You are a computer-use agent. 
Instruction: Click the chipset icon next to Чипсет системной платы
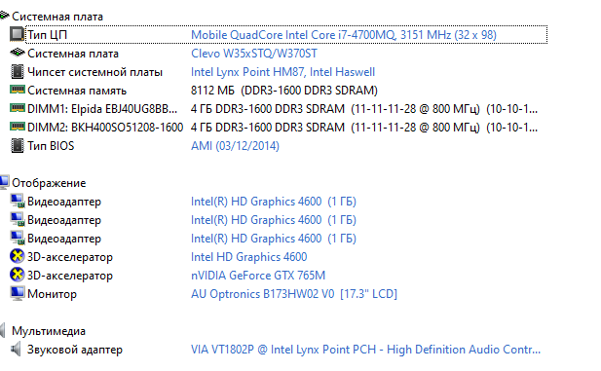pyautogui.click(x=17, y=72)
